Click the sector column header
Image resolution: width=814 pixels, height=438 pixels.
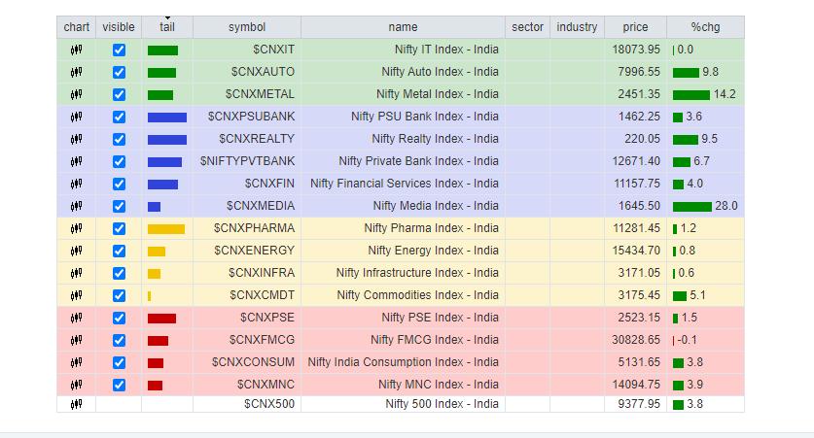pyautogui.click(x=527, y=27)
